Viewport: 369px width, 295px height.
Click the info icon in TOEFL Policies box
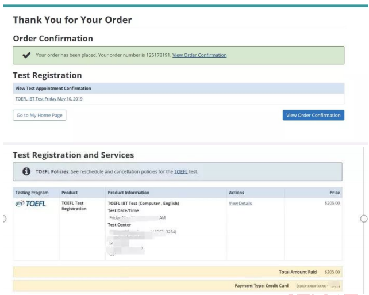point(26,171)
